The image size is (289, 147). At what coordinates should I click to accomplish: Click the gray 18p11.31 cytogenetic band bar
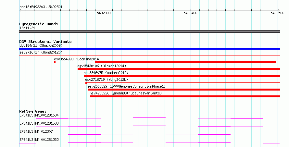[149, 31]
